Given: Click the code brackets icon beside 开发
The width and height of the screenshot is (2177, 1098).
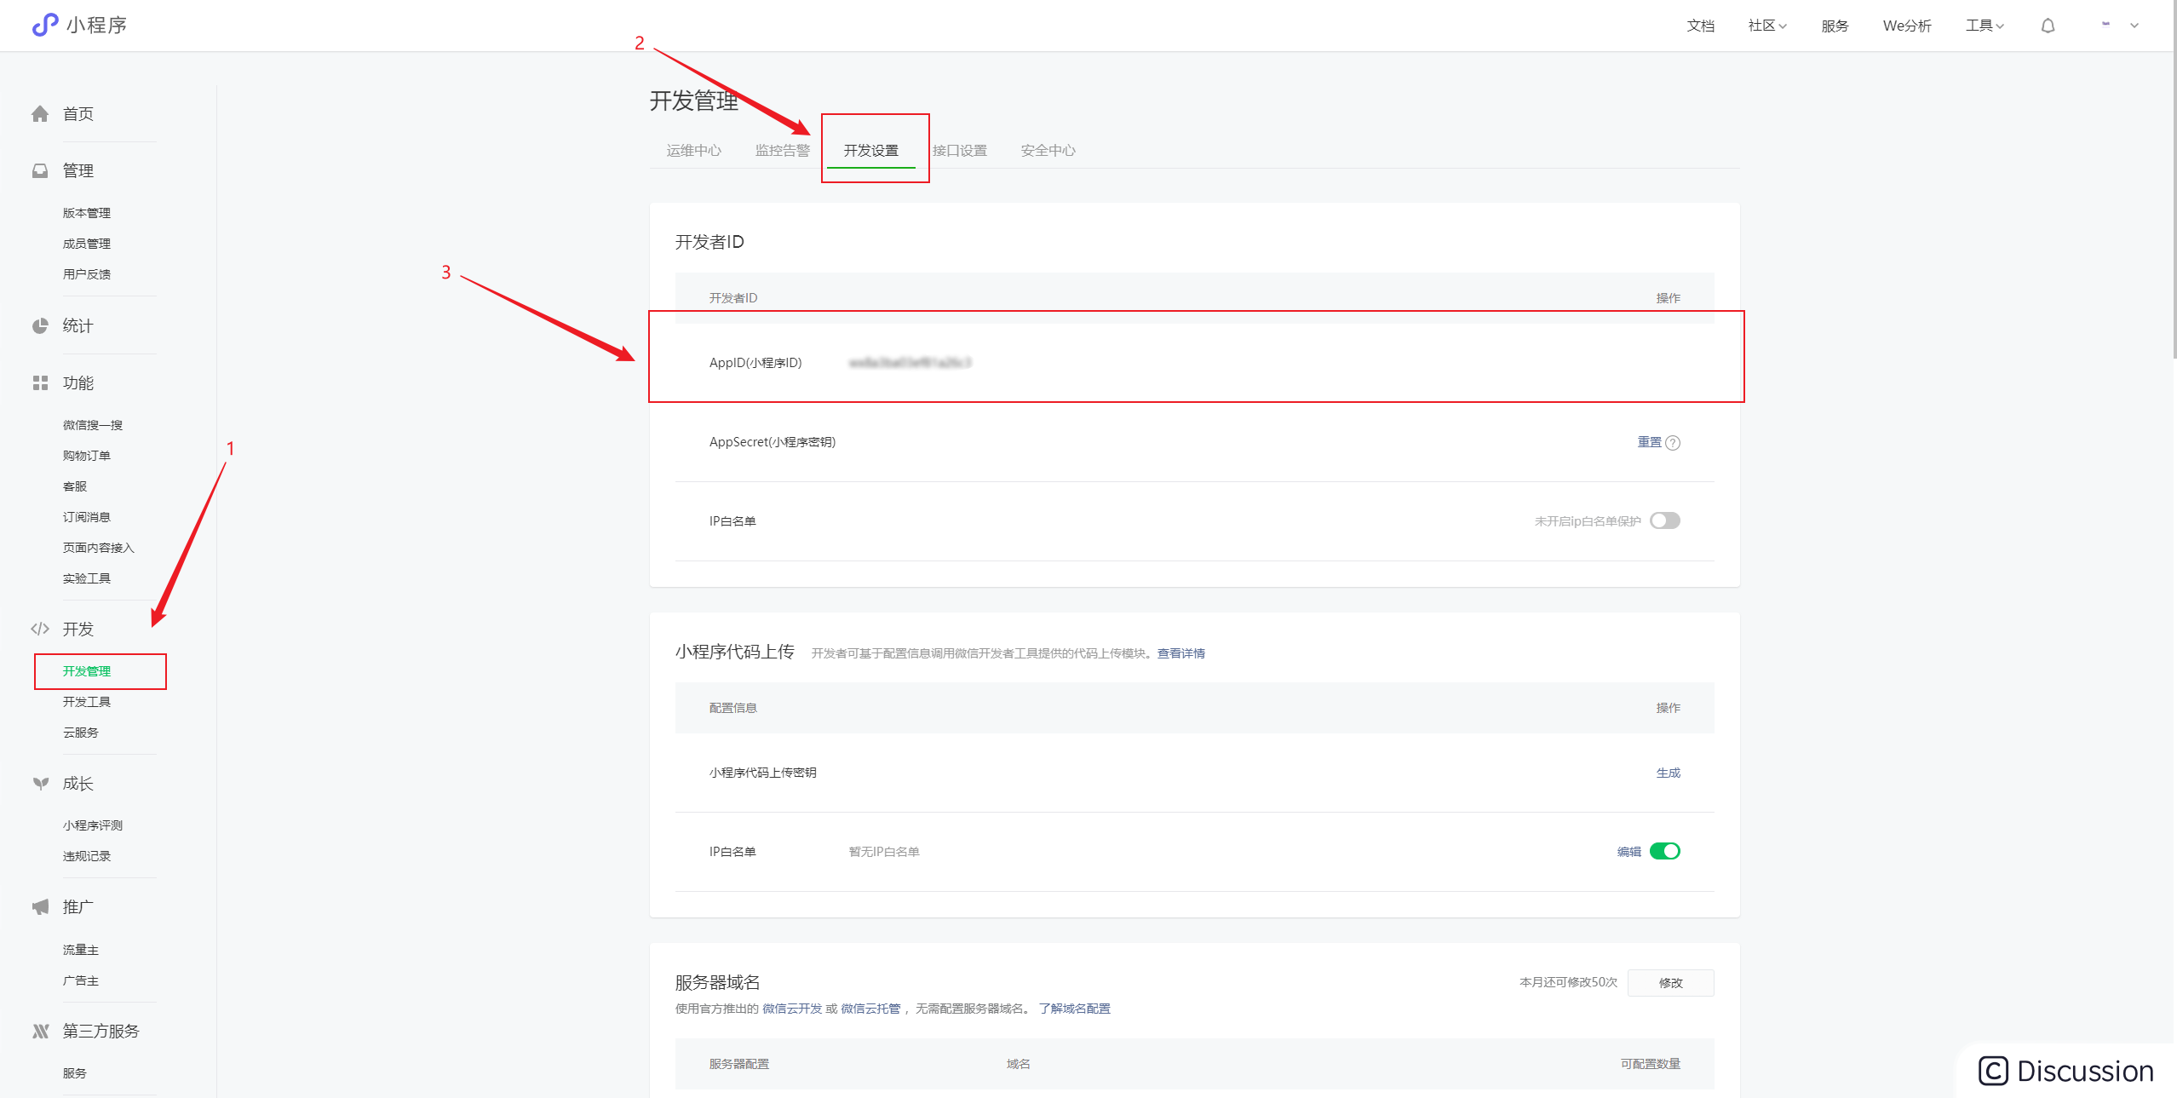Looking at the screenshot, I should [40, 629].
